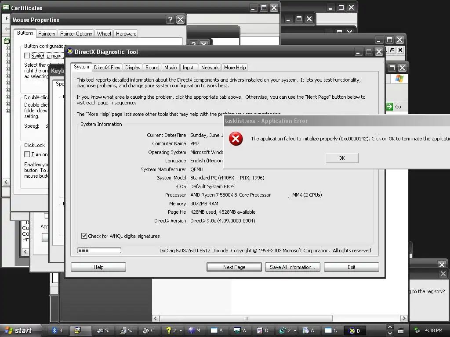Screen dimensions: 450x337
Task: Click the Safely Remove Hardware tray icon
Action: (x=417, y=330)
